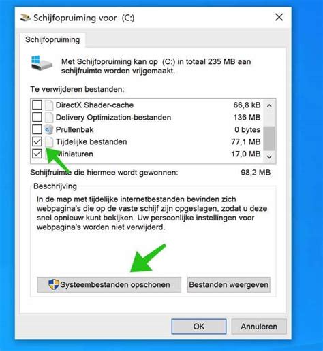Click the DirectX Shader-cache file icon
Image resolution: width=323 pixels, height=351 pixels.
49,105
